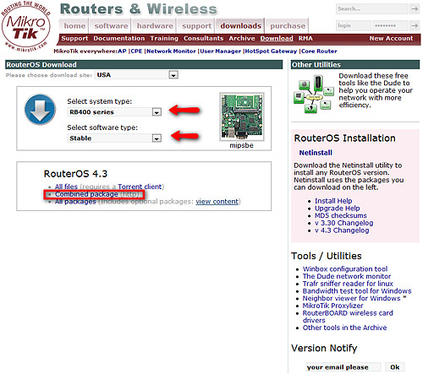423x374 pixels.
Task: Open Upgrade Help
Action: 338,209
